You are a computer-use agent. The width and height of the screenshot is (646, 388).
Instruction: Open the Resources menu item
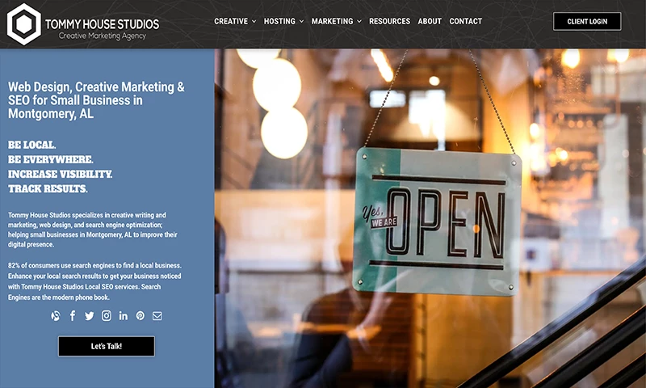pyautogui.click(x=389, y=21)
